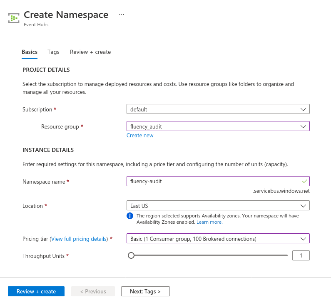This screenshot has height=303, width=331.
Task: Click the Create new resource group link
Action: click(x=140, y=135)
